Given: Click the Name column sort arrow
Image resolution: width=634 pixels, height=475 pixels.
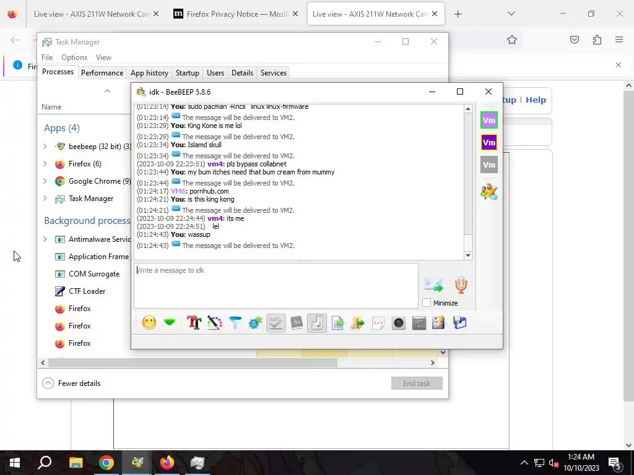Looking at the screenshot, I should pyautogui.click(x=107, y=91).
